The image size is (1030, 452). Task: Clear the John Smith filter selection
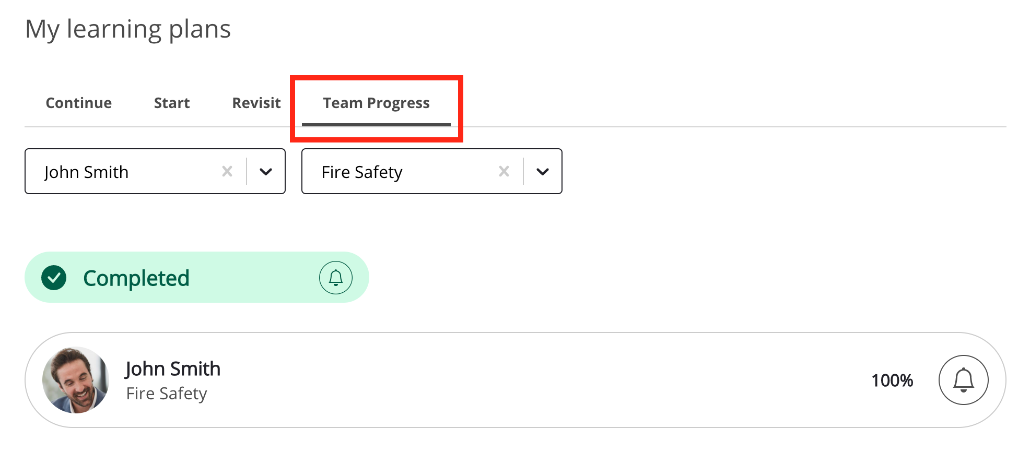tap(227, 171)
